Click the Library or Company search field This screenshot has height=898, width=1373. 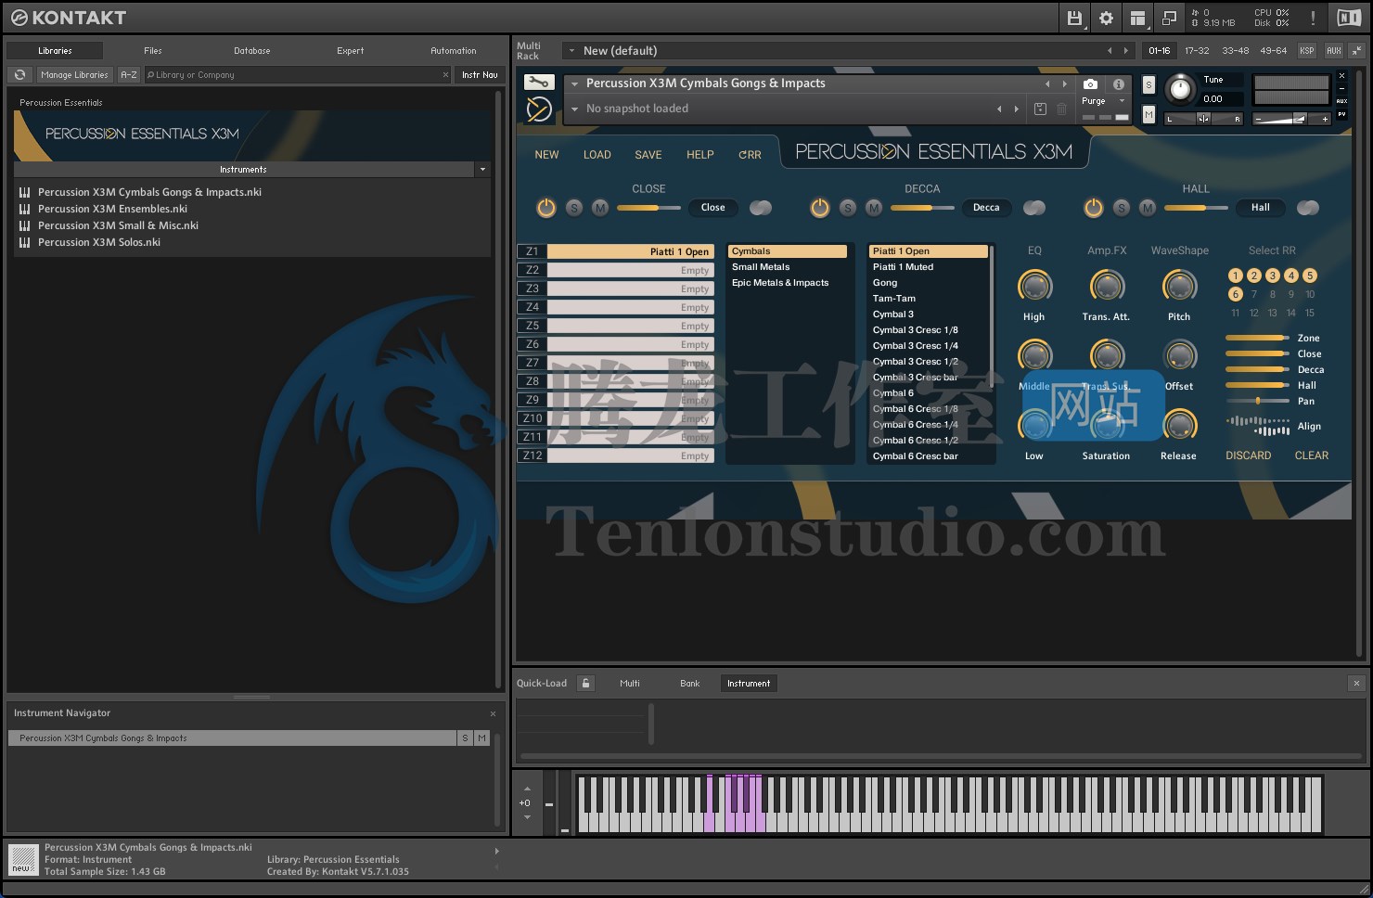[297, 75]
